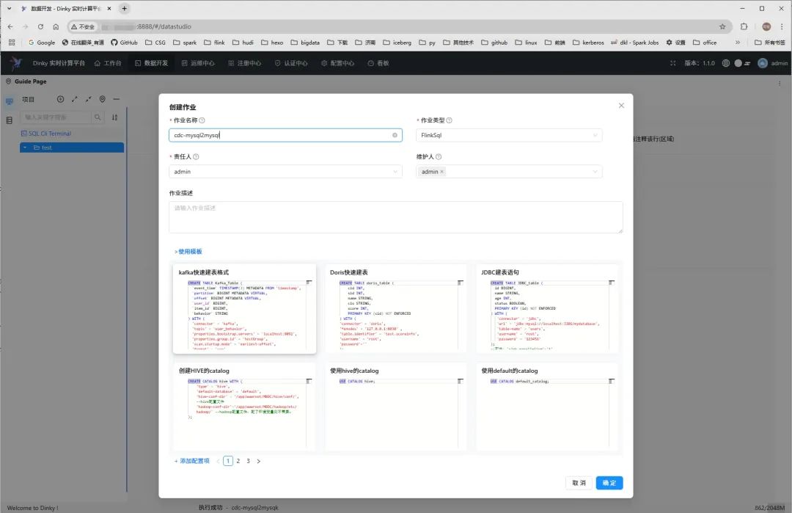Clear the job name field's text
The image size is (792, 513).
(395, 135)
